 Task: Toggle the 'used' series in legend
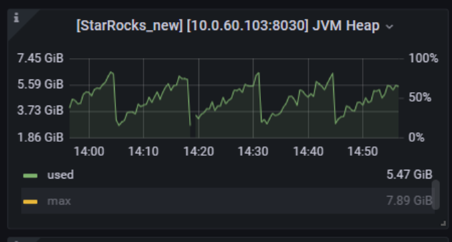coord(60,174)
